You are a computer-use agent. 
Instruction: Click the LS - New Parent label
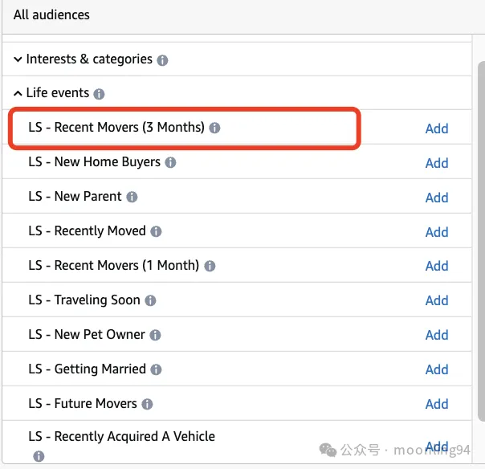[x=75, y=197]
